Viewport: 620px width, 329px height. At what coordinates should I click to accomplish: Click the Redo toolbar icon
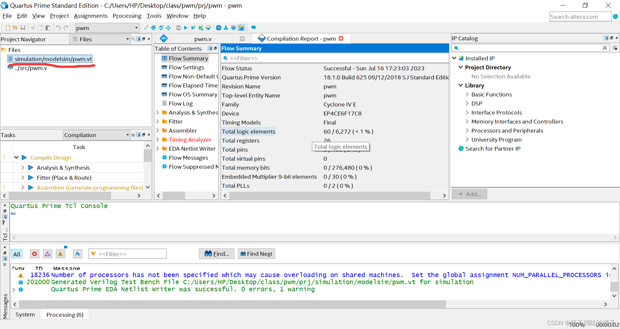(x=66, y=28)
